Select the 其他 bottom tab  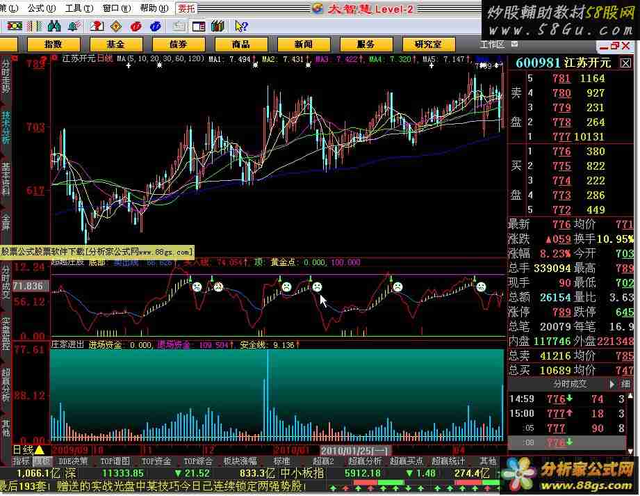(488, 461)
